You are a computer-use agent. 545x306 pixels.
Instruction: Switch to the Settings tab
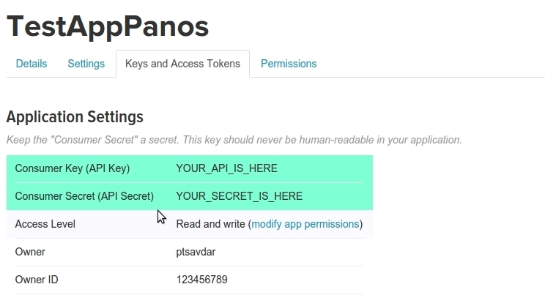(86, 64)
